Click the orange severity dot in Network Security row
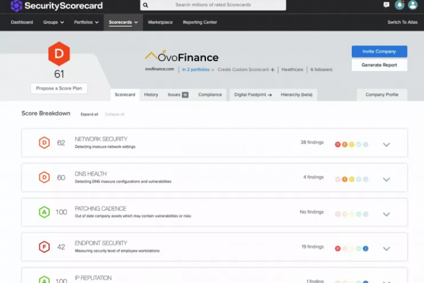 click(x=345, y=144)
